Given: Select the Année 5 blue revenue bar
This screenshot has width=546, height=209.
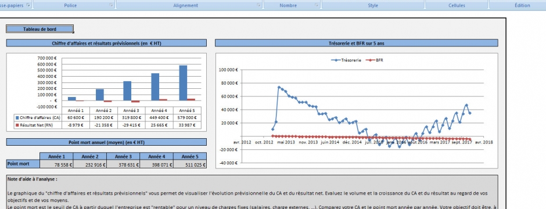Looking at the screenshot, I should 183,83.
